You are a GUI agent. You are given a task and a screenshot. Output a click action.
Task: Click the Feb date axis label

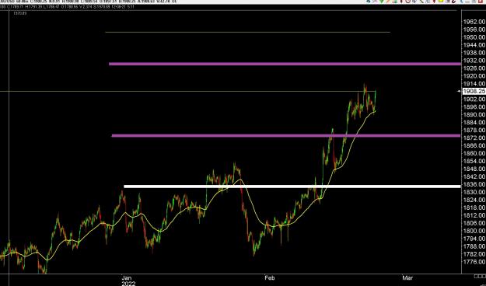click(270, 278)
